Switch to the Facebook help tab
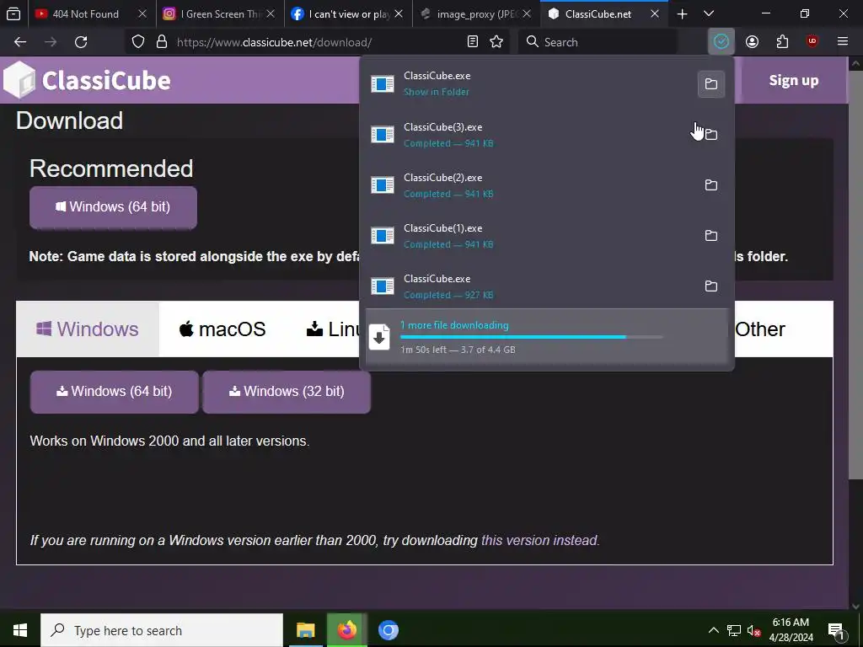 coord(348,14)
